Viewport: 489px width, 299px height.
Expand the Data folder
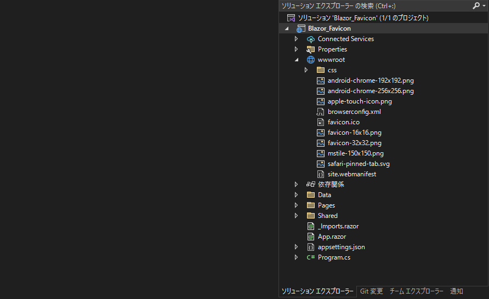click(296, 195)
